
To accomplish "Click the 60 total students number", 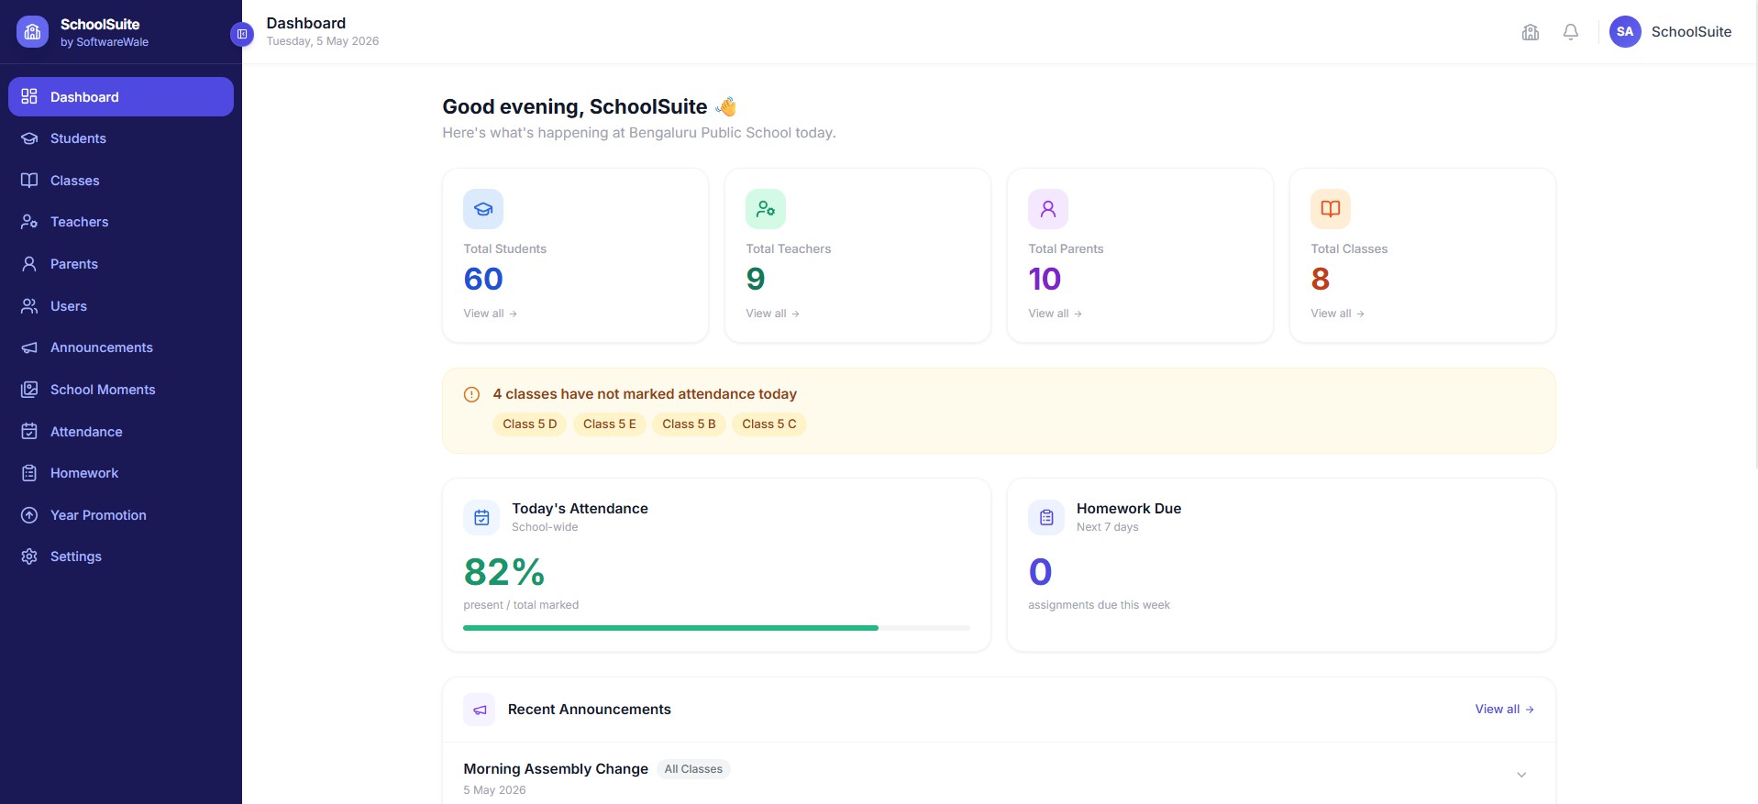I will (483, 279).
